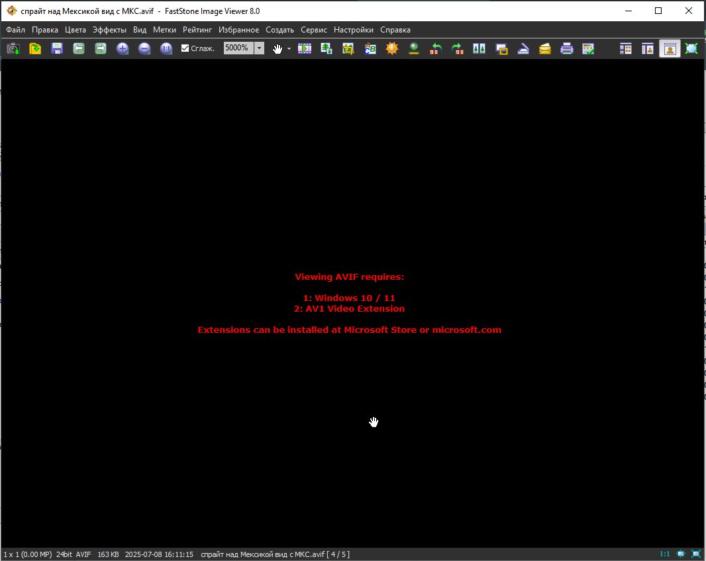706x561 pixels.
Task: Click the 5000% zoom value field
Action: click(x=238, y=48)
